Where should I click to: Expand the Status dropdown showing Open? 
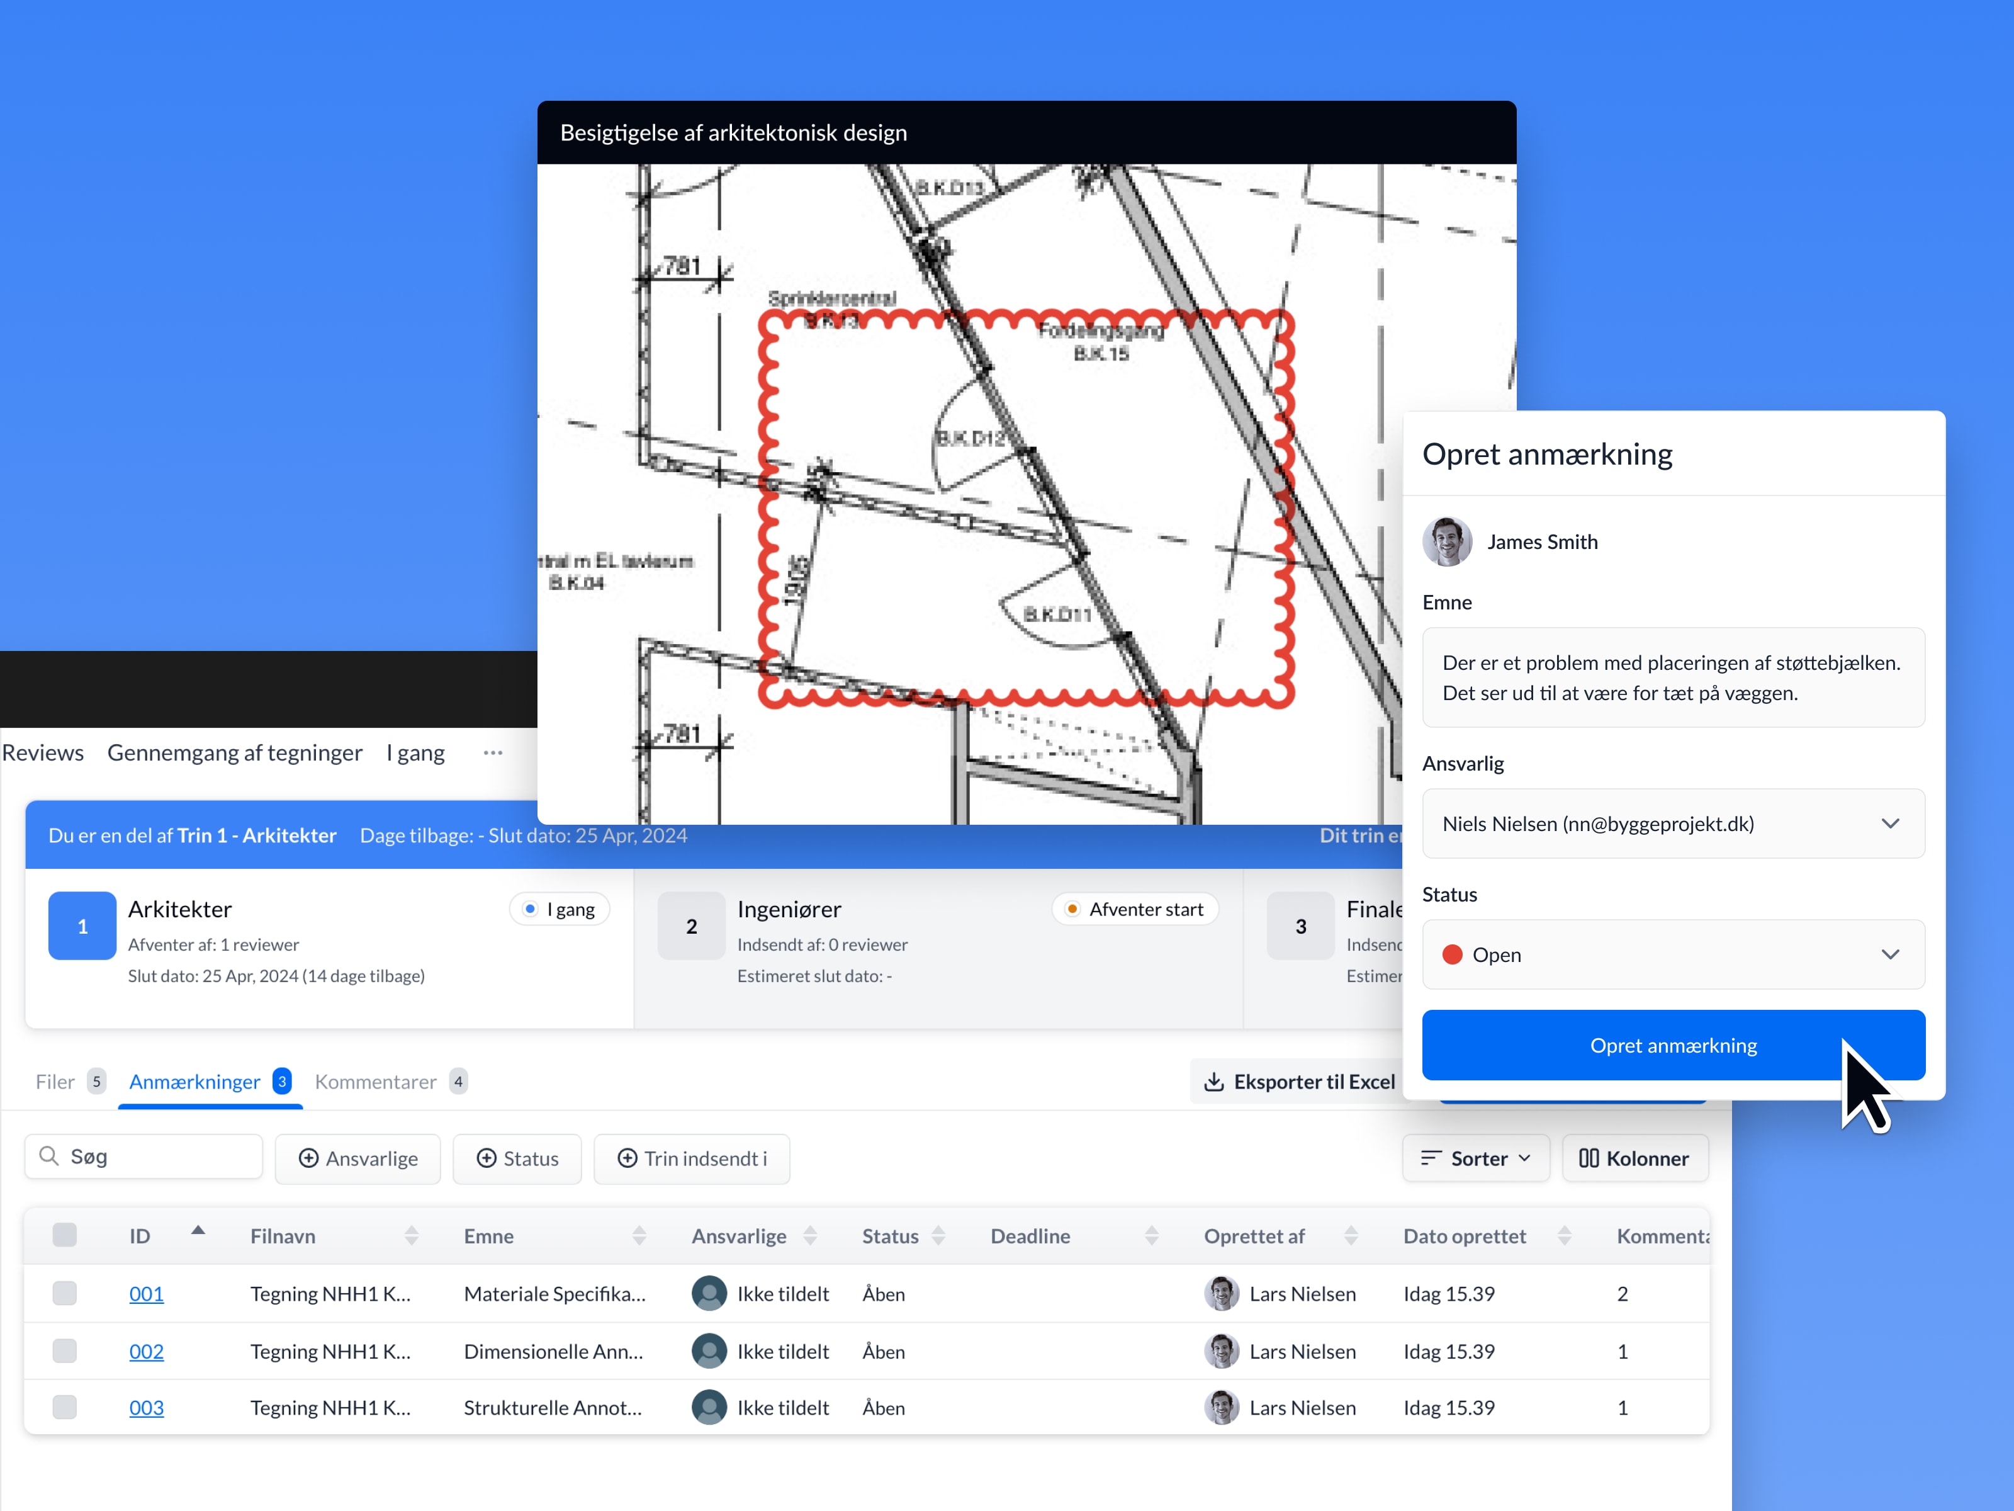pos(1673,954)
